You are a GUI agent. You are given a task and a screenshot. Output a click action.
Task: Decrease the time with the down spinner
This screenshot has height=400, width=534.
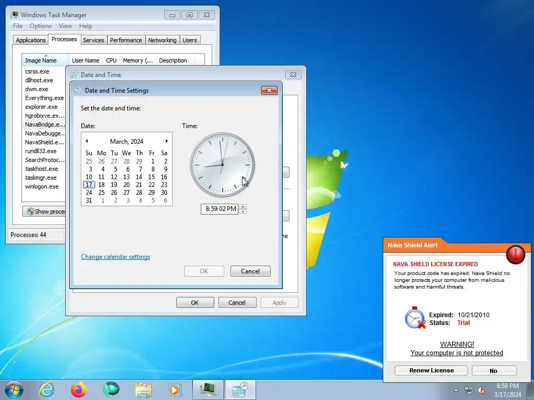pyautogui.click(x=242, y=211)
